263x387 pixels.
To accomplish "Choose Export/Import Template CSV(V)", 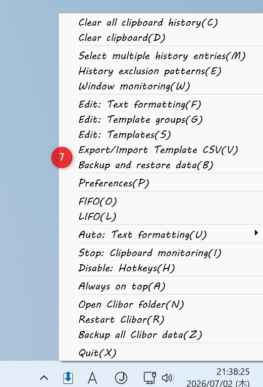I will 161,150.
